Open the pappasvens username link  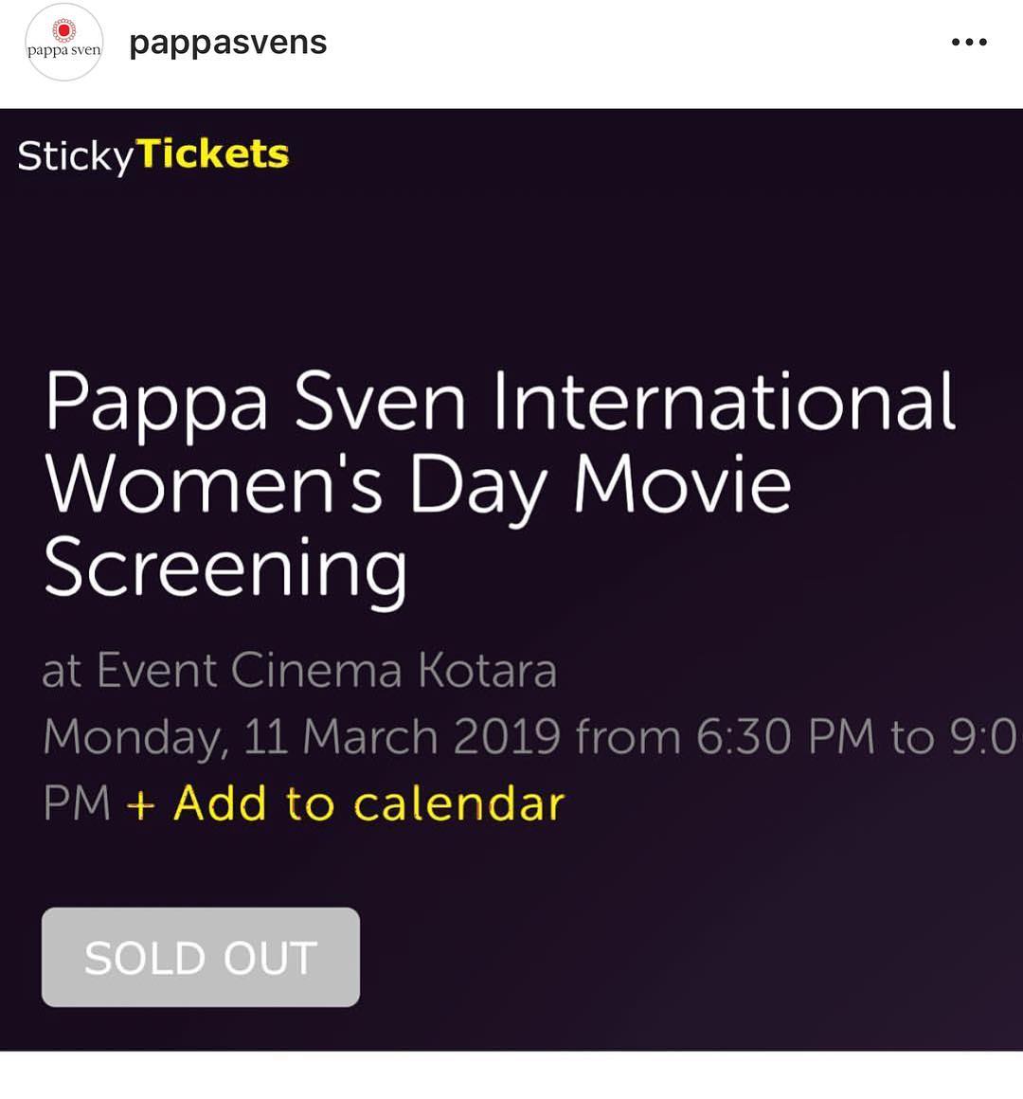(227, 43)
